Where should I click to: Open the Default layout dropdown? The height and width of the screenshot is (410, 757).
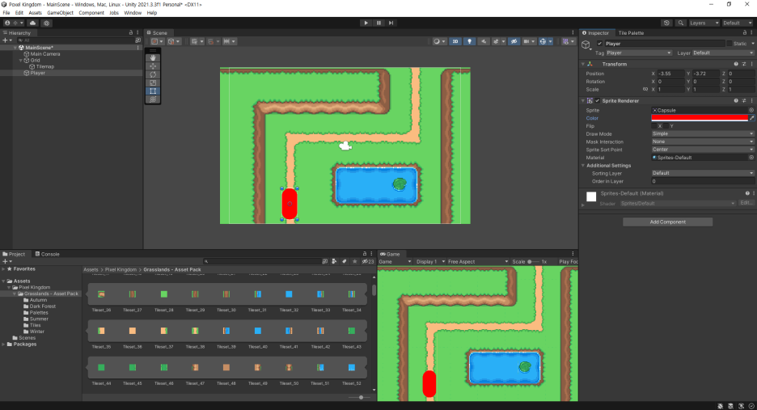(x=738, y=23)
